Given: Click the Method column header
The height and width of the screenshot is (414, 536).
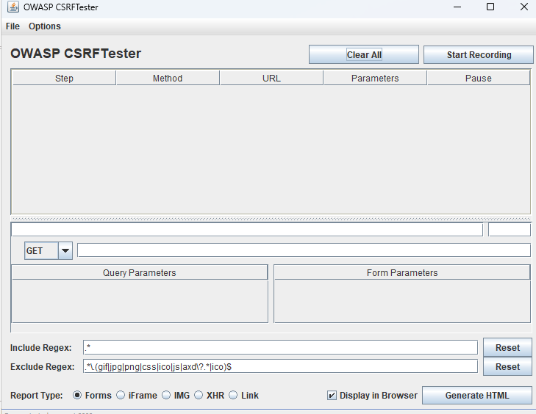Looking at the screenshot, I should (168, 78).
